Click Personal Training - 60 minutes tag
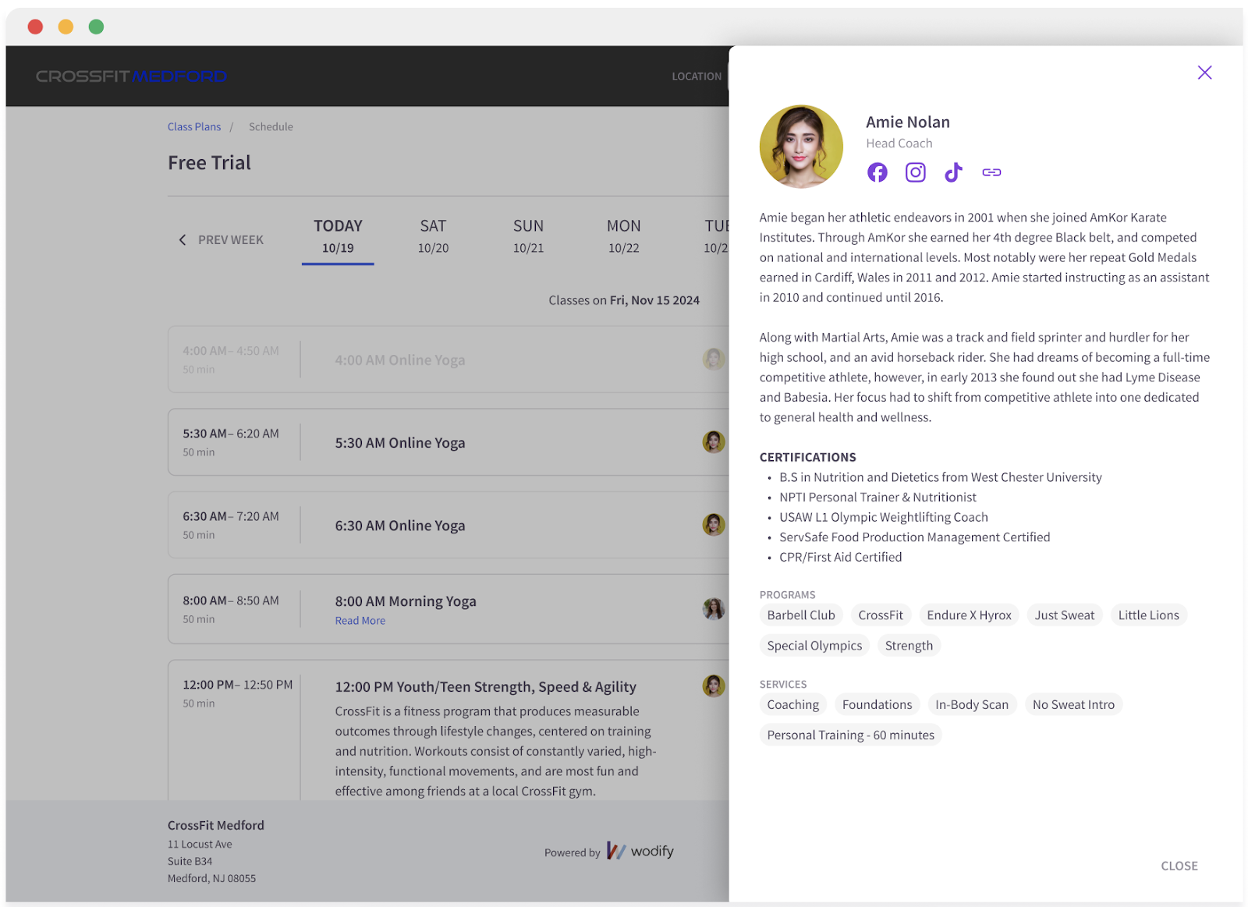This screenshot has height=907, width=1248. 850,735
